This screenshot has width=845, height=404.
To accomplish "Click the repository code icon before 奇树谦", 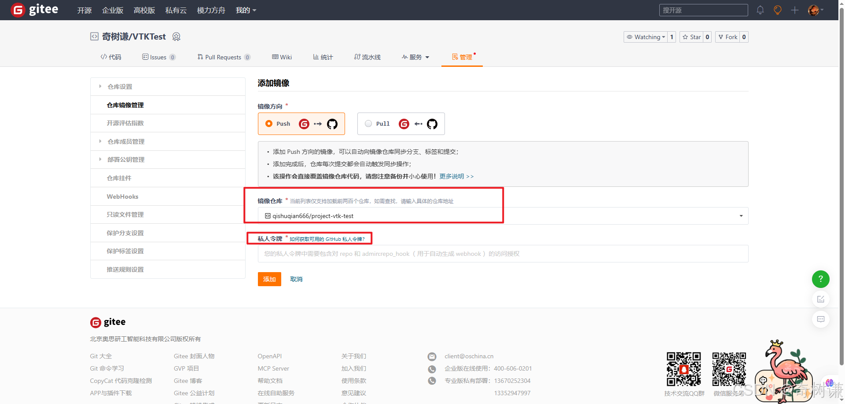I will [x=94, y=36].
